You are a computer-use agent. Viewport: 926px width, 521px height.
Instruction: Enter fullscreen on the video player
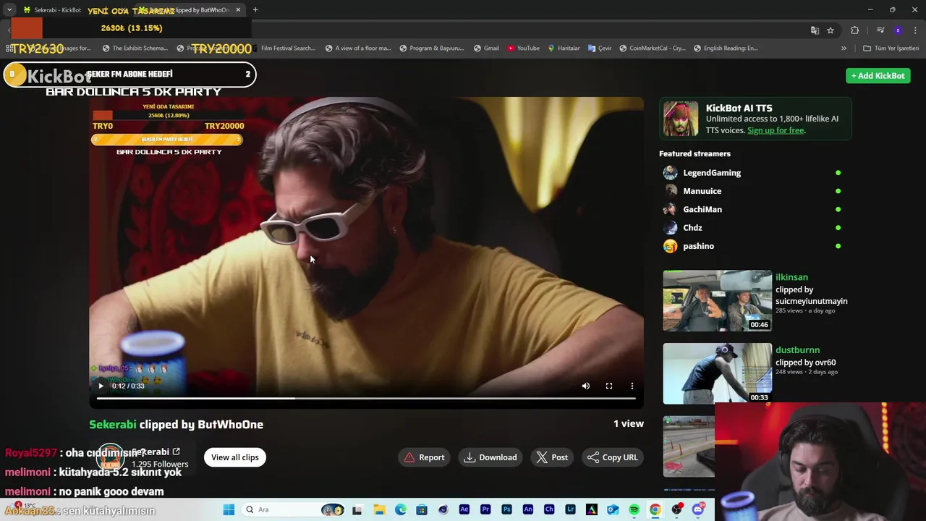(x=609, y=386)
